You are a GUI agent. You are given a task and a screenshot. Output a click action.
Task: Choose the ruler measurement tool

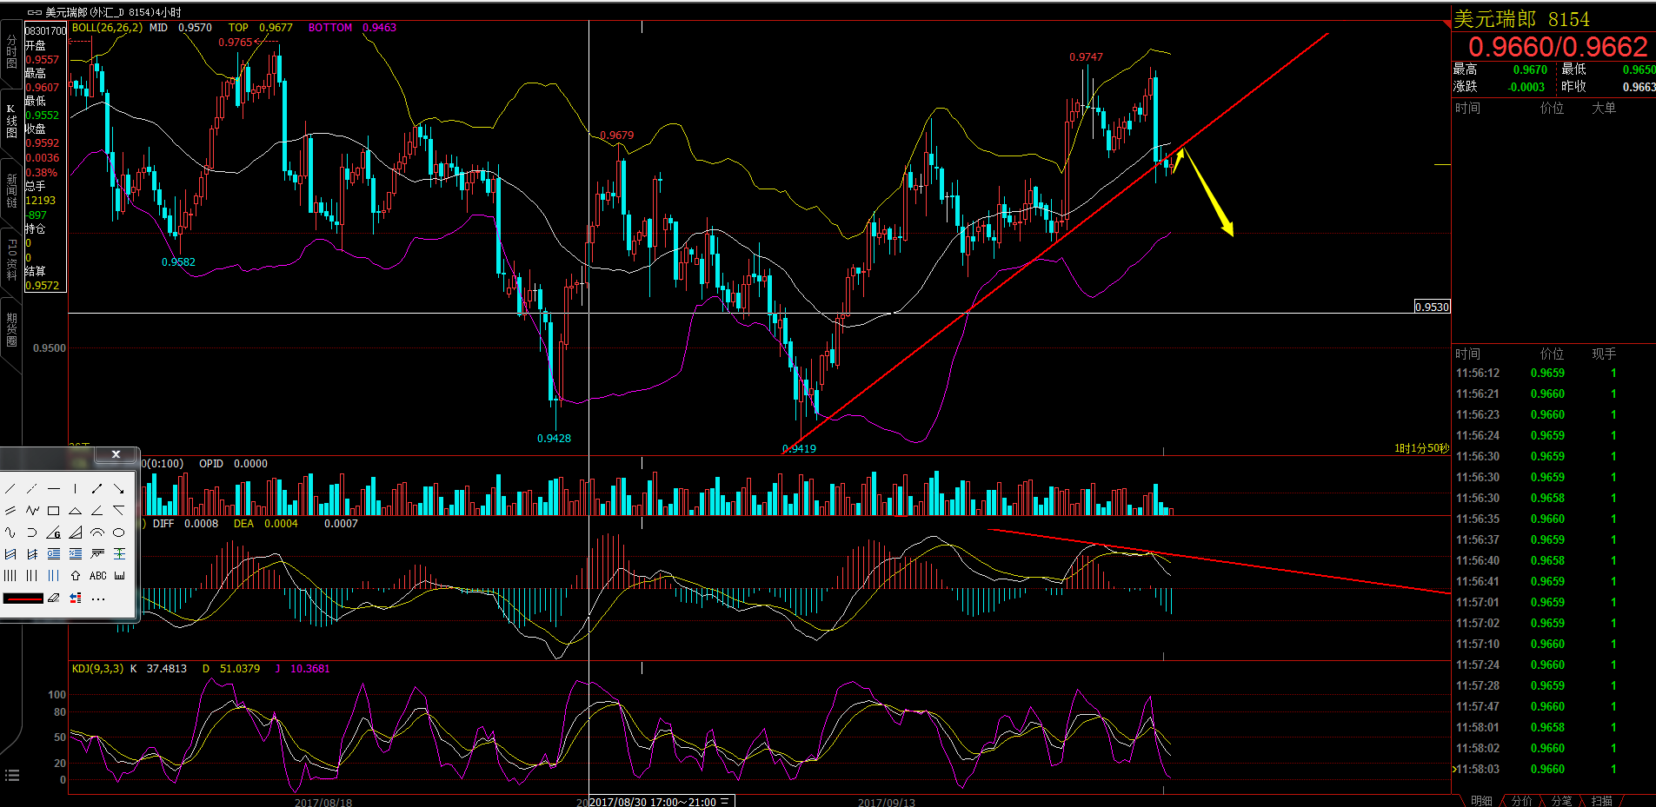click(x=119, y=576)
